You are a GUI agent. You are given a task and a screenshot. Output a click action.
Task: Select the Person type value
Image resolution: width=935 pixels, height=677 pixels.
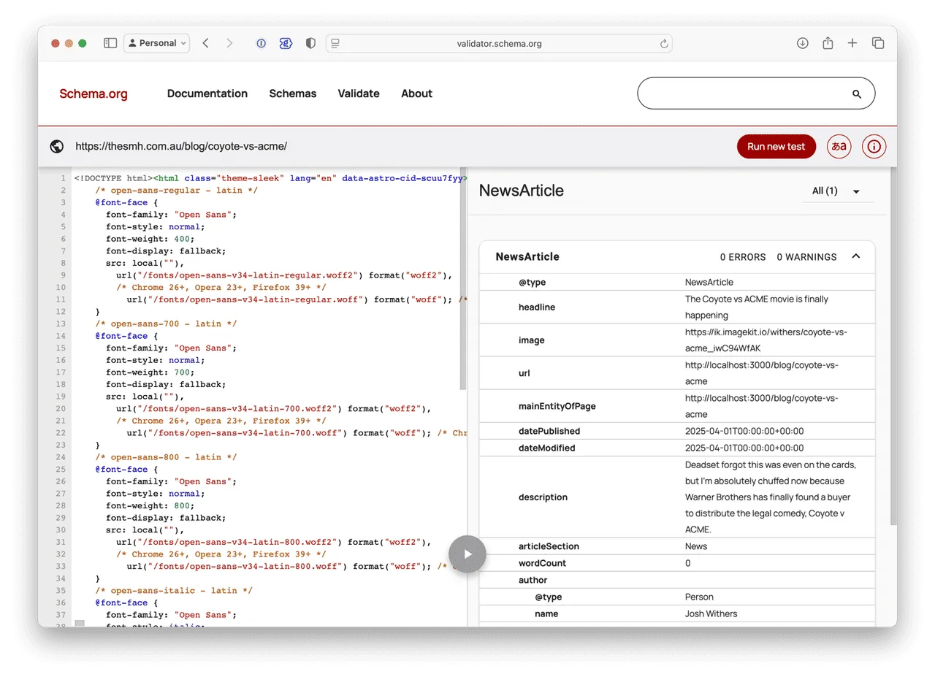[x=699, y=597]
